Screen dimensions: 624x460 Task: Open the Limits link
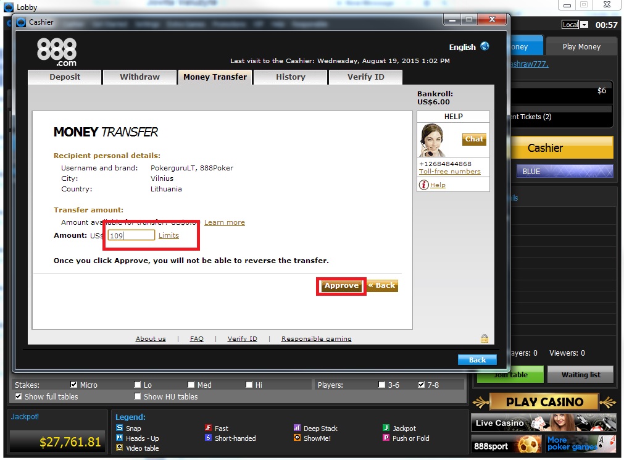[x=168, y=235]
